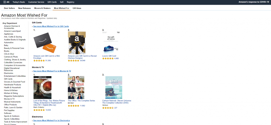The image size is (271, 125).
Task: Open Gift Cards department in sidebar
Action: tap(8, 79)
